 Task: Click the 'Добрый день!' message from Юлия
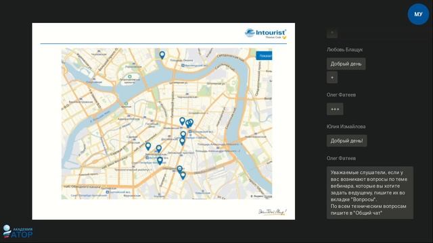[x=346, y=140]
